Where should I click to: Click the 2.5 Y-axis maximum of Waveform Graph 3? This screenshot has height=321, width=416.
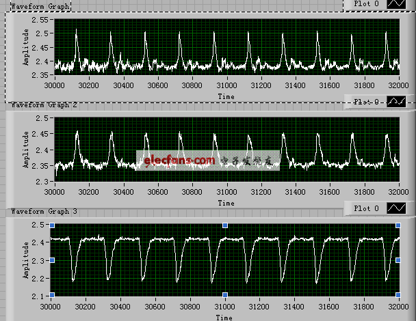(x=38, y=225)
